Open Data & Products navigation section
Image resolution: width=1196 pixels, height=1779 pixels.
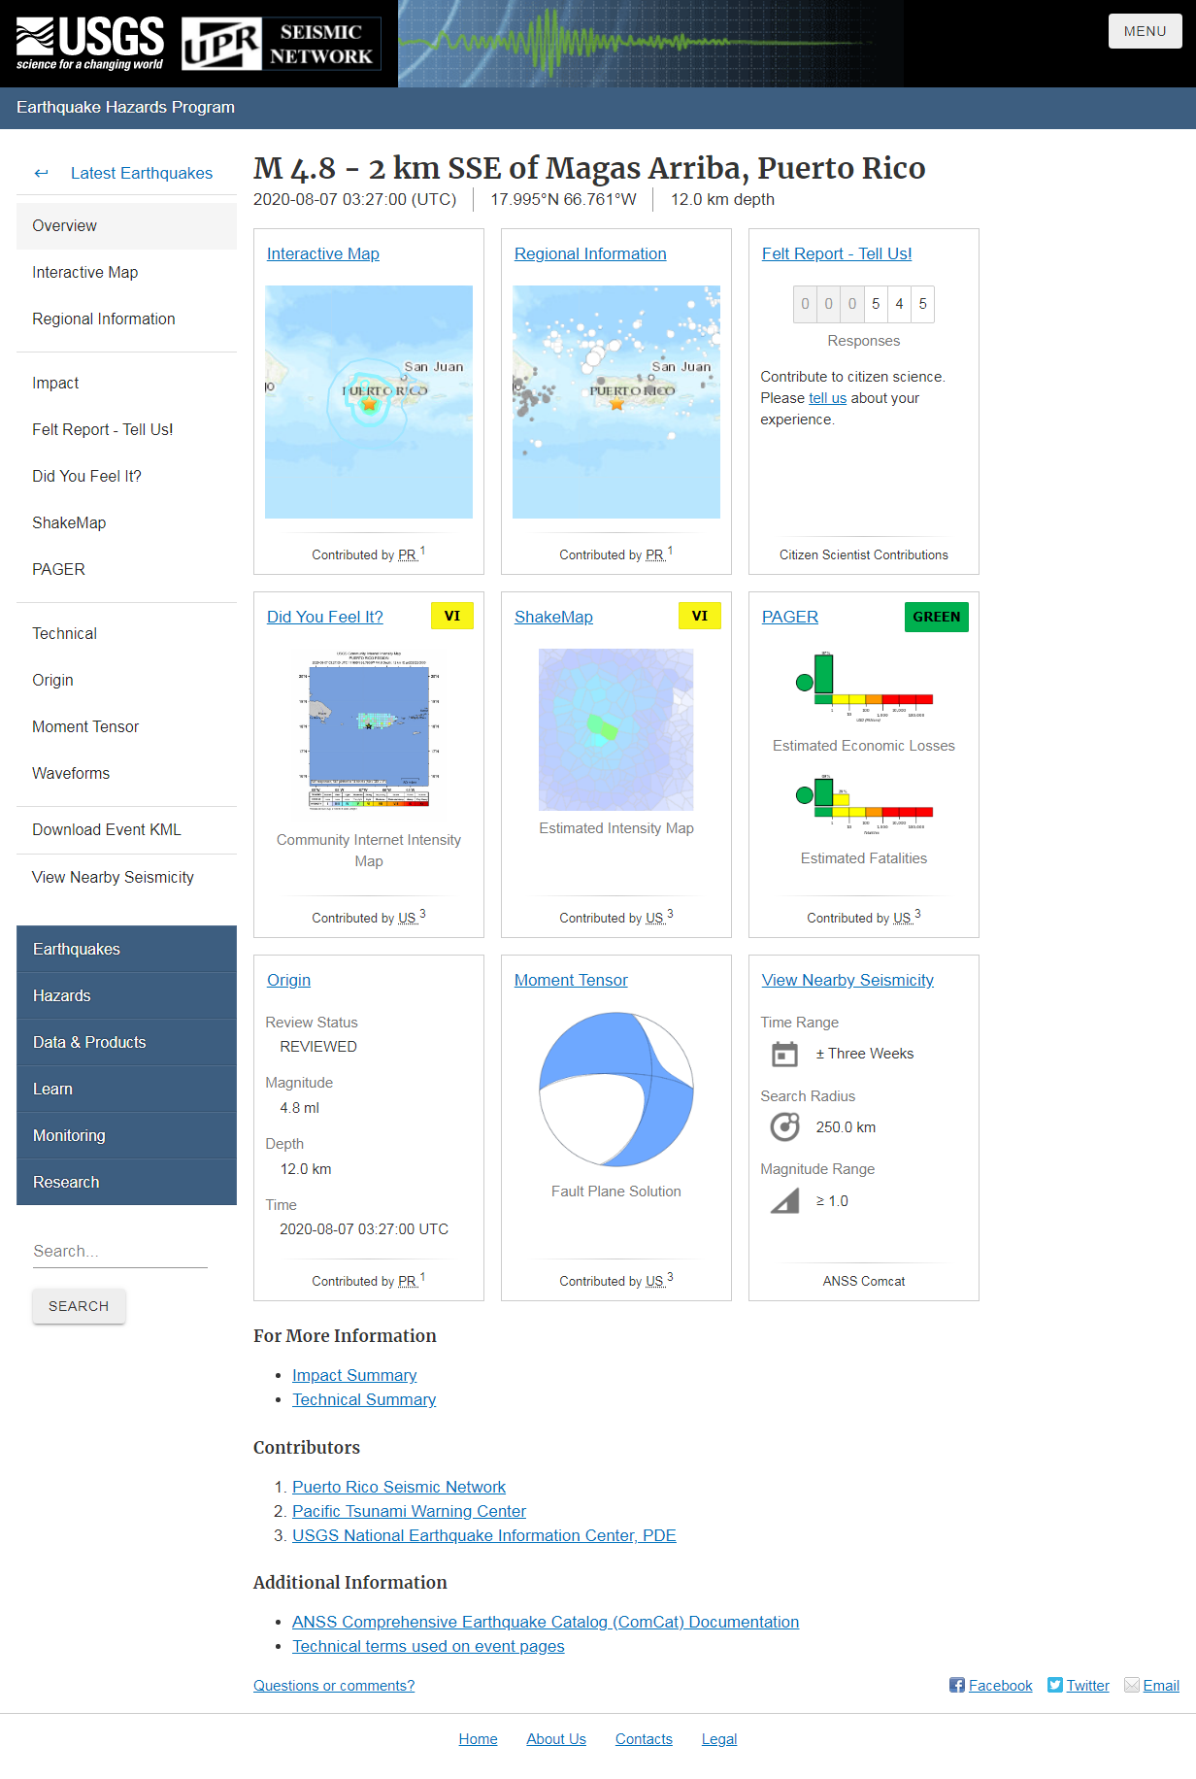pyautogui.click(x=126, y=1042)
